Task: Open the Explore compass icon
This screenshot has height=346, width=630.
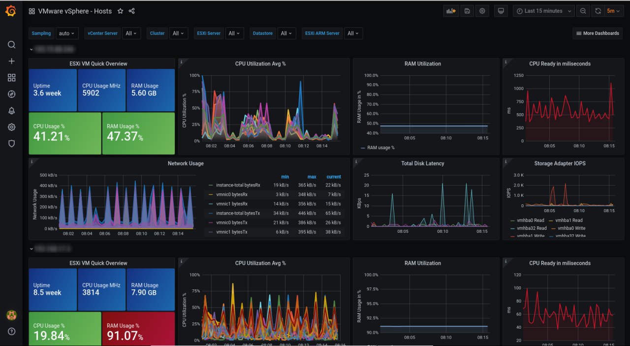Action: click(x=12, y=94)
